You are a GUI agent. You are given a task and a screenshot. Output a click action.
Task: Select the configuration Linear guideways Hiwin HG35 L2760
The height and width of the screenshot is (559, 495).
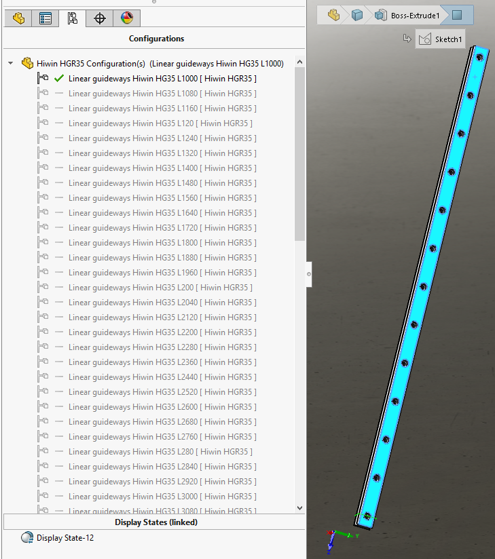tap(162, 437)
